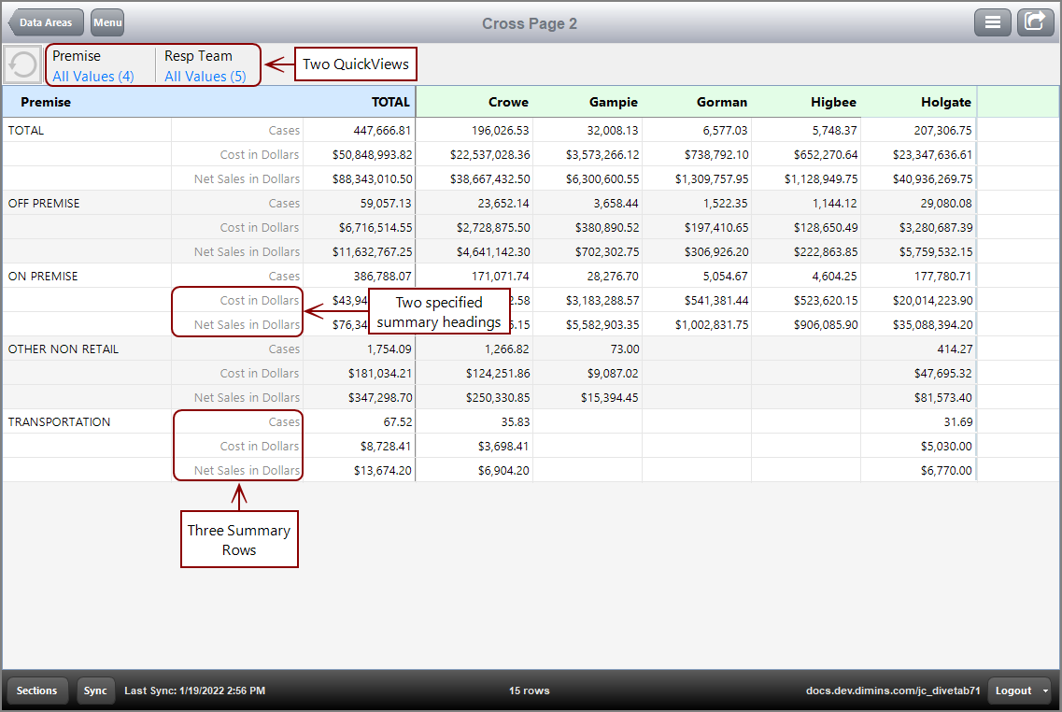Open the Data Areas screen
The width and height of the screenshot is (1062, 712).
[x=45, y=21]
